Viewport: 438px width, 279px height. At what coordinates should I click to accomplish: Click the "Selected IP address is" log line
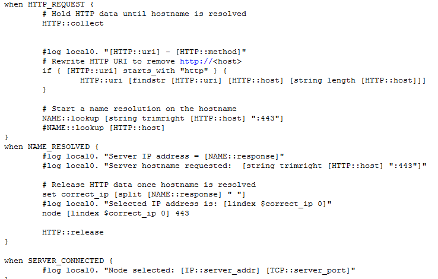coord(187,204)
